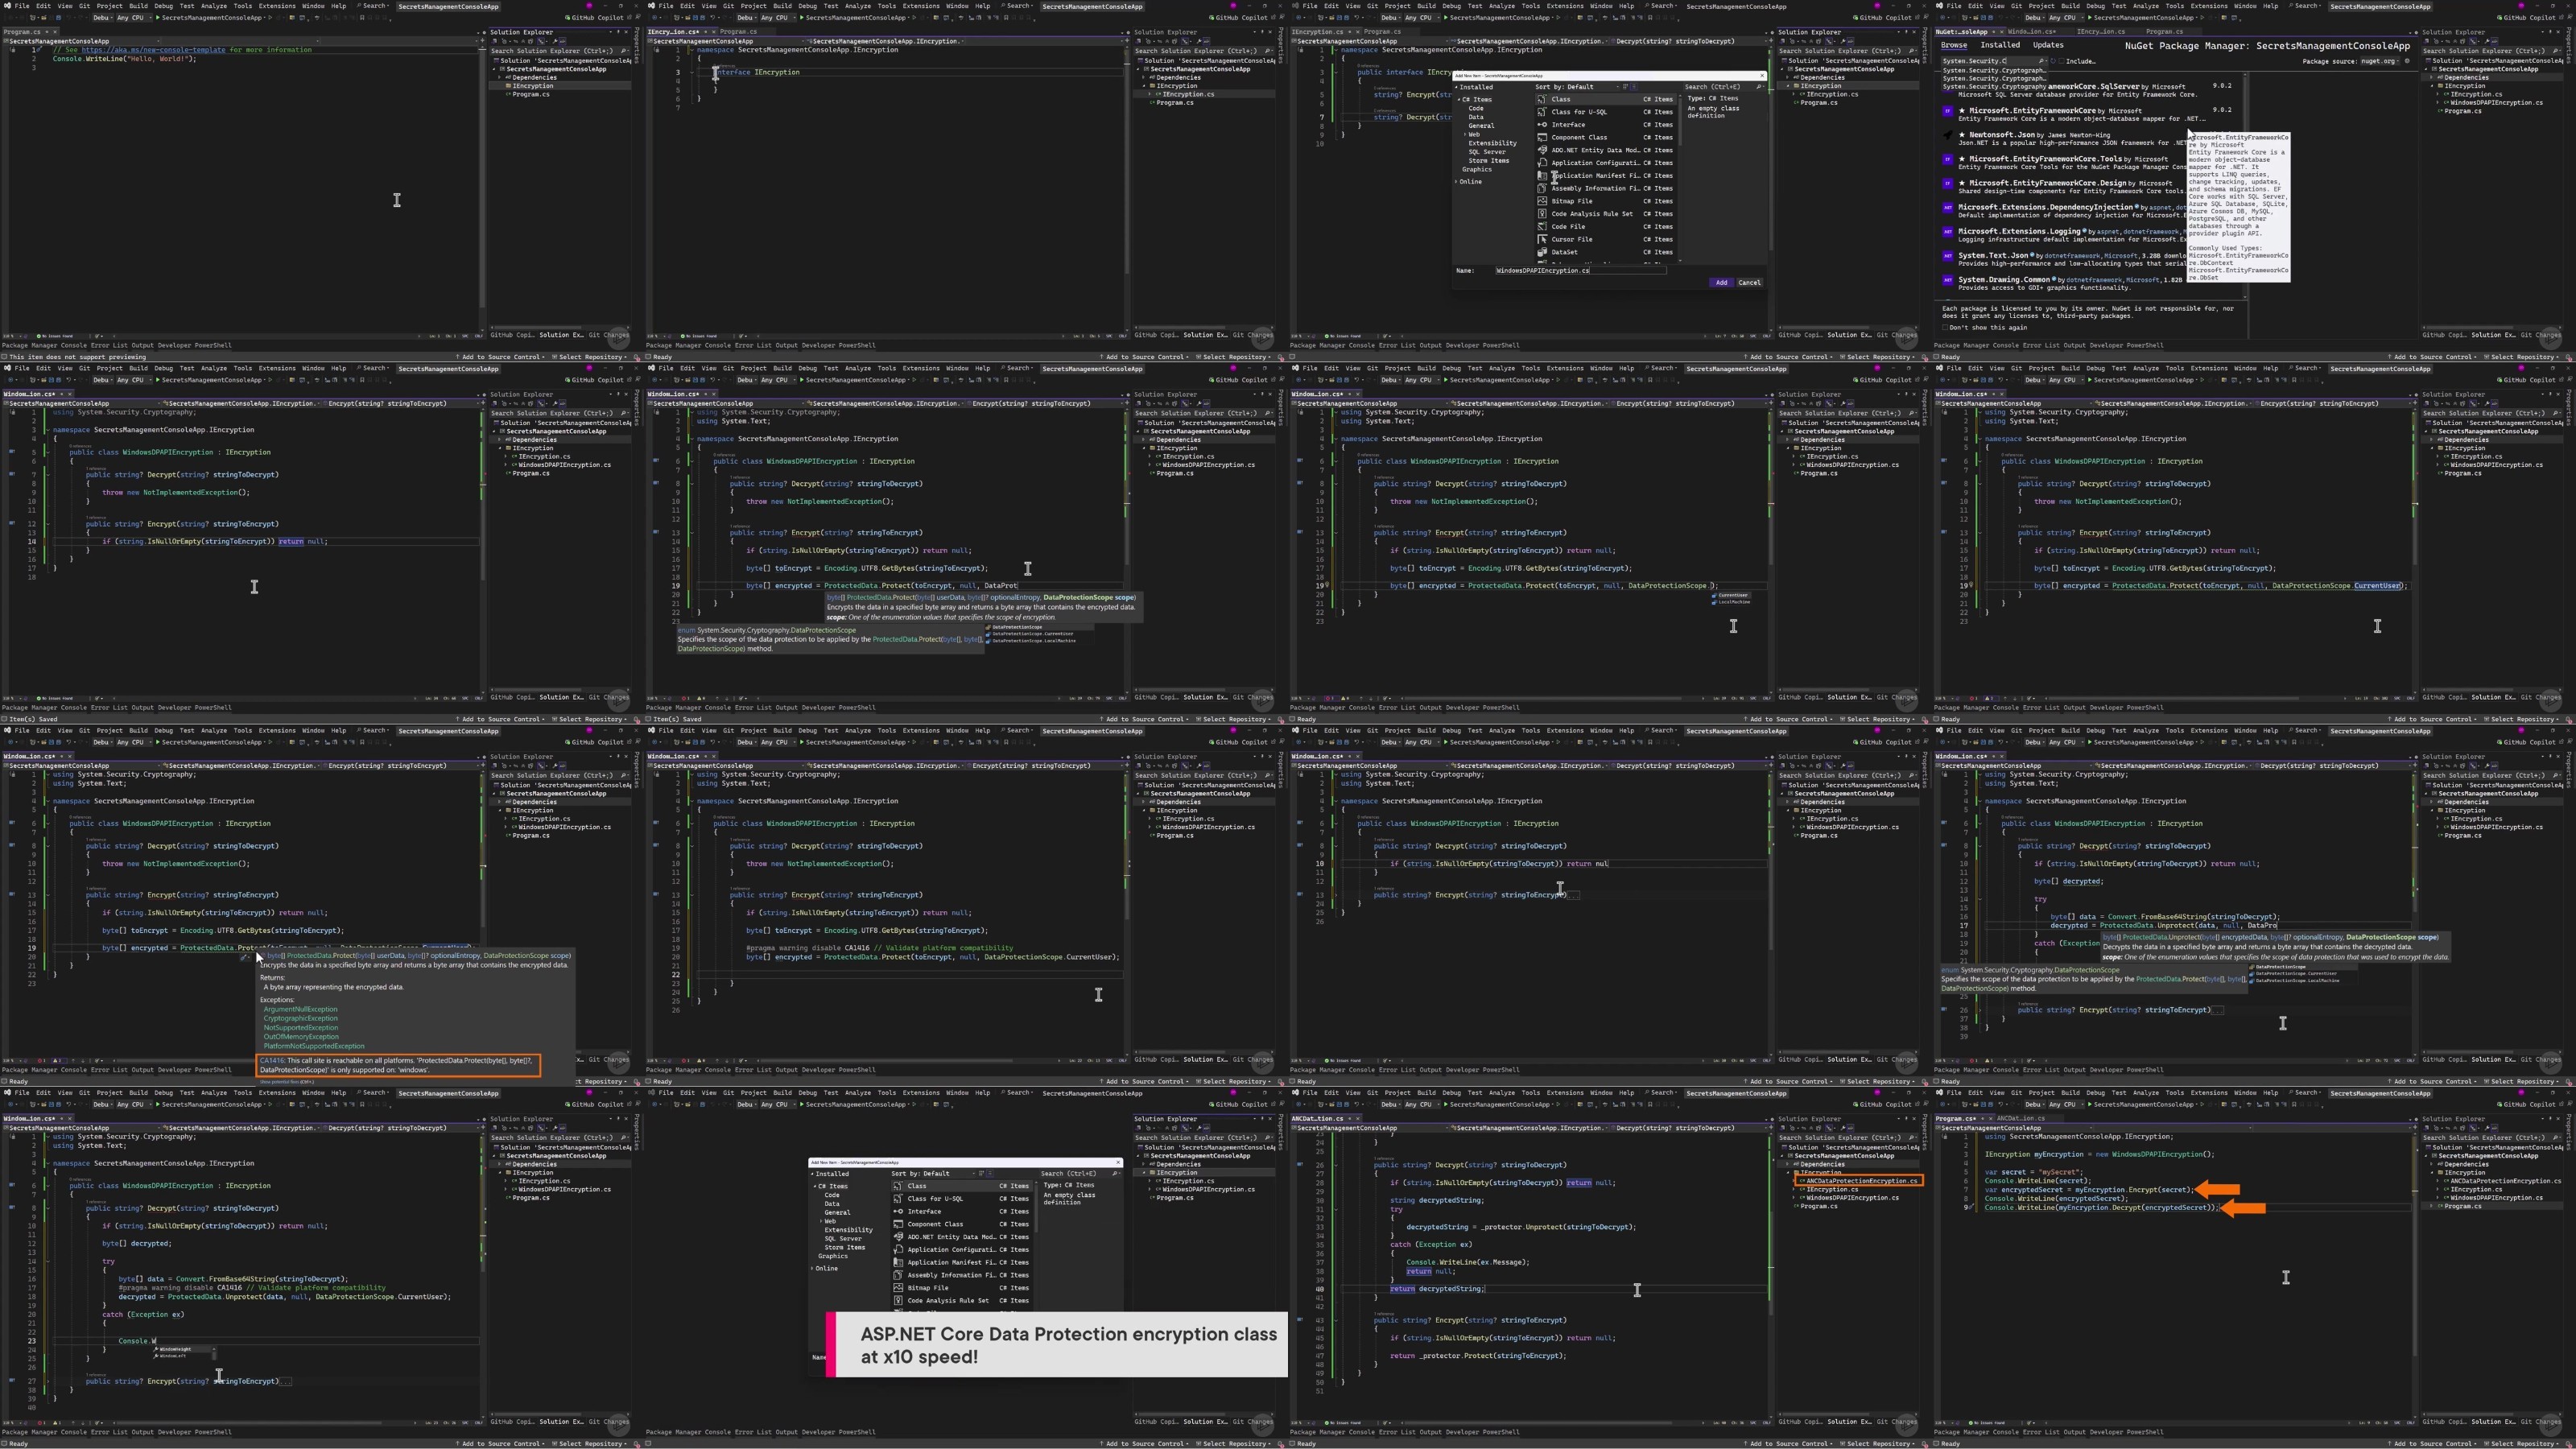This screenshot has width=2576, height=1449.
Task: Click the Microsoft.EntityFrameworkCore.Tools package icon
Action: click(x=1948, y=159)
